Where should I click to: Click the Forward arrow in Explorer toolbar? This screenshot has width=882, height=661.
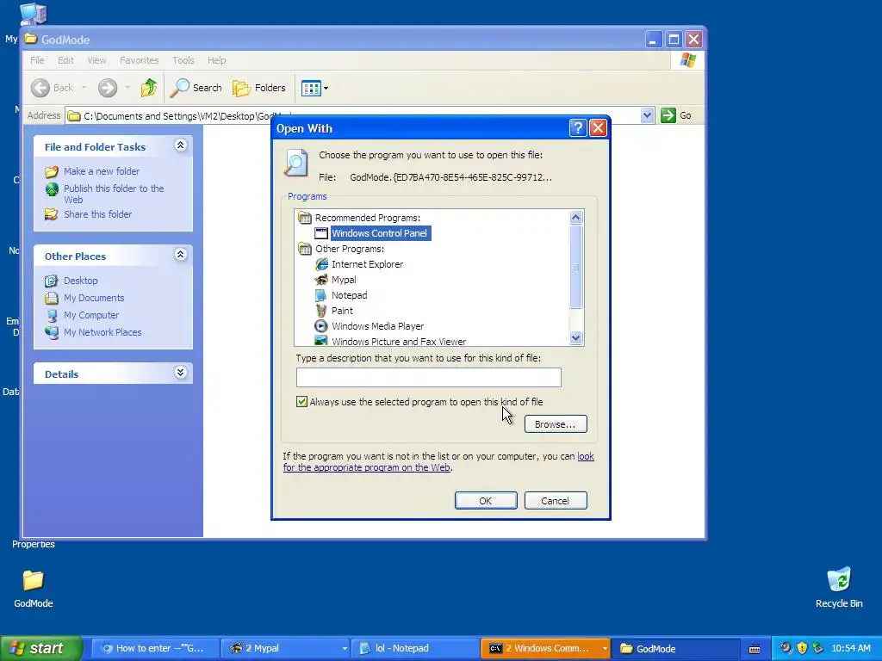(108, 88)
